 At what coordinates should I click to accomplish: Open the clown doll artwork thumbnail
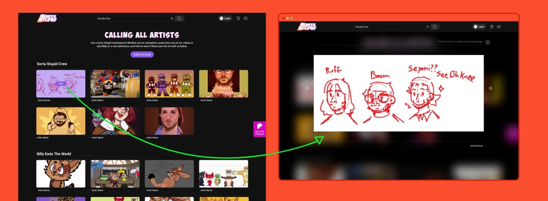click(115, 84)
